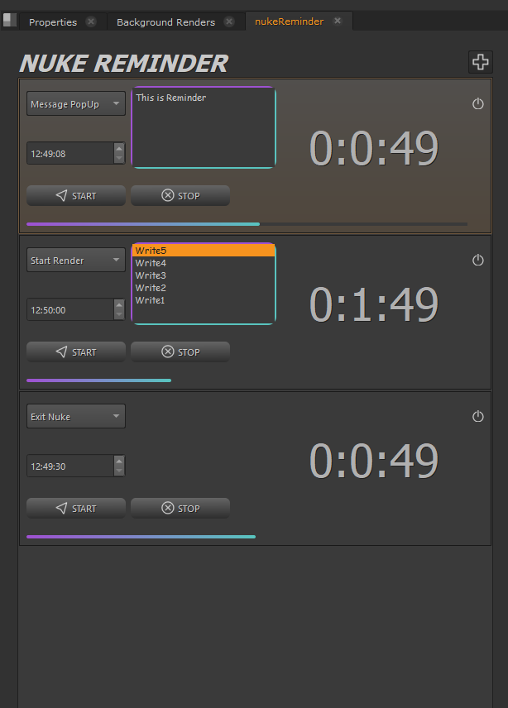Screen dimensions: 508x708
Task: Toggle the power switch on the Message PopUp reminder
Action: coord(477,104)
